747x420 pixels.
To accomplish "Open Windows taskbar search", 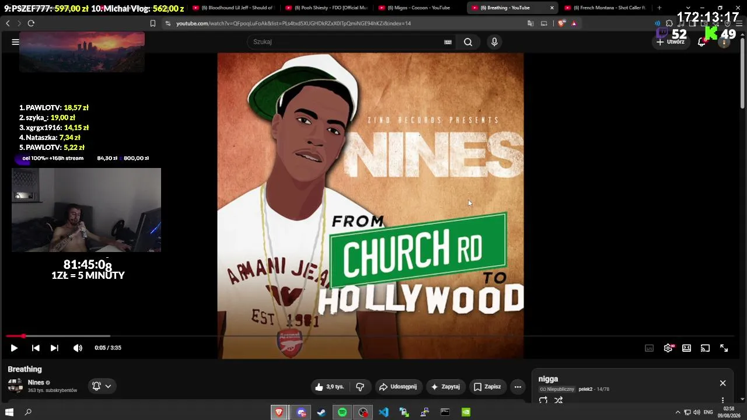I will coord(28,412).
